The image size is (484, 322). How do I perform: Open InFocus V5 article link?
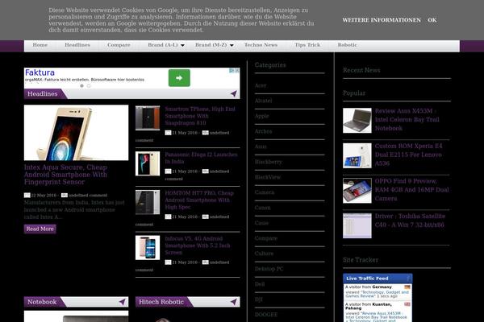(x=198, y=246)
